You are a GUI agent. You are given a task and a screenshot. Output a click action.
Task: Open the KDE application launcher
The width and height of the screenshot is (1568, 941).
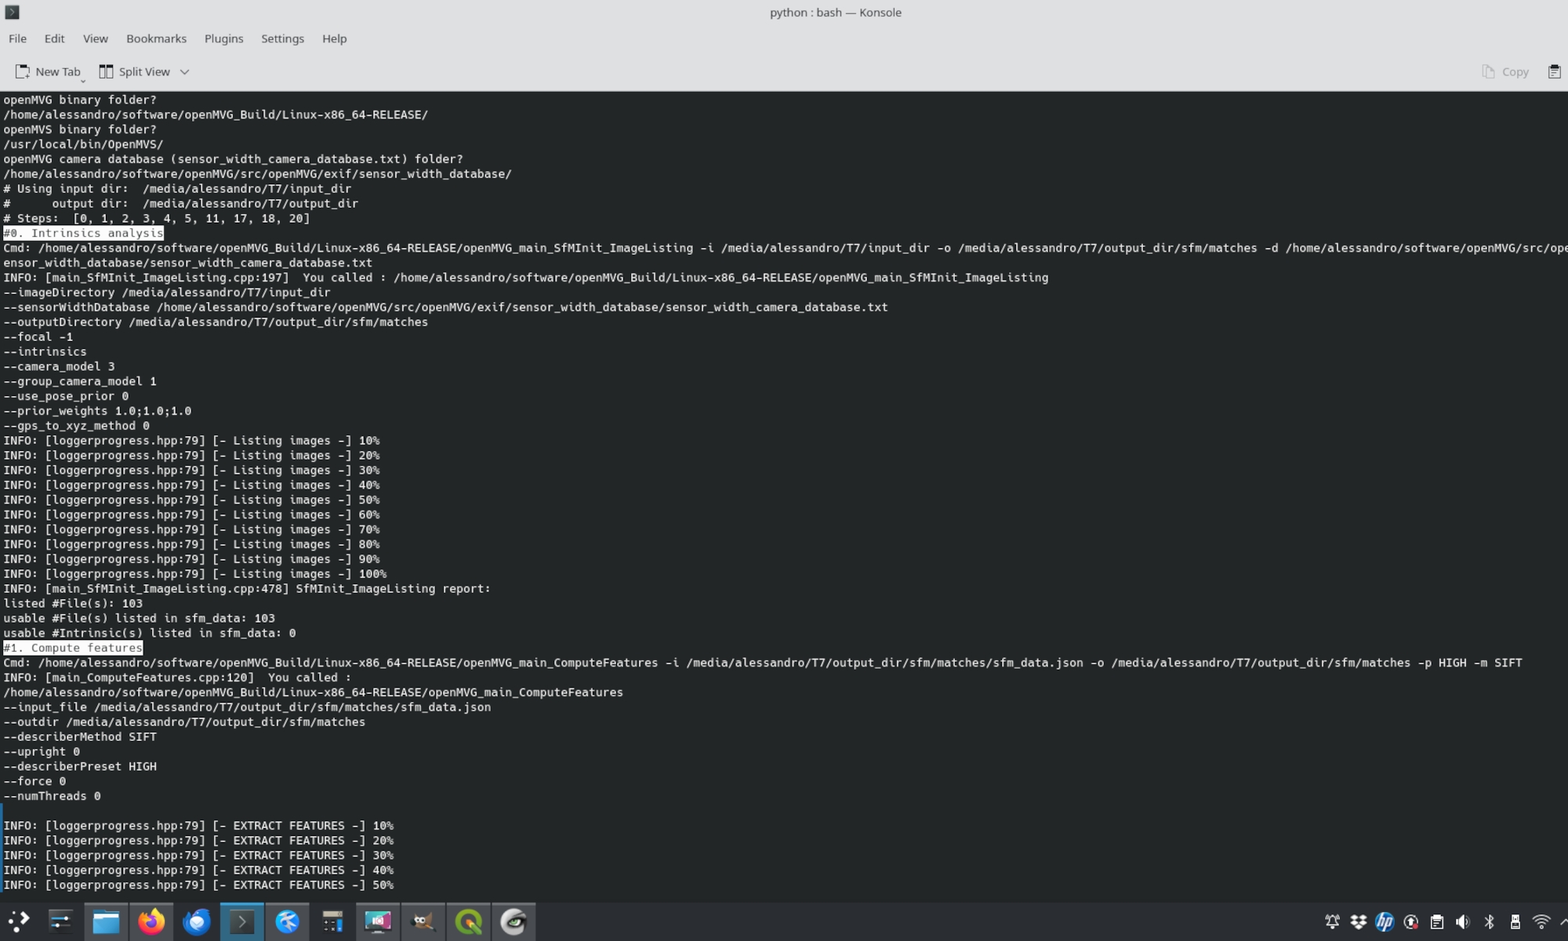tap(19, 921)
